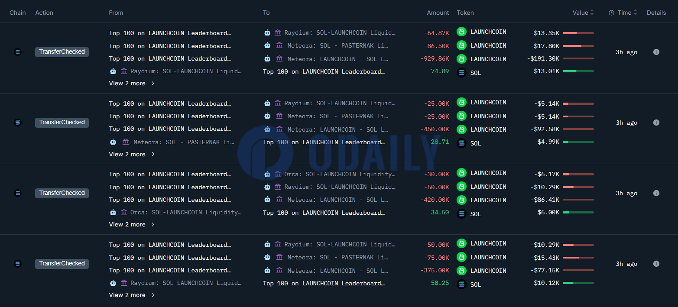Image resolution: width=678 pixels, height=307 pixels.
Task: Click SOL token icon beside 28.71 amount
Action: pyautogui.click(x=462, y=143)
